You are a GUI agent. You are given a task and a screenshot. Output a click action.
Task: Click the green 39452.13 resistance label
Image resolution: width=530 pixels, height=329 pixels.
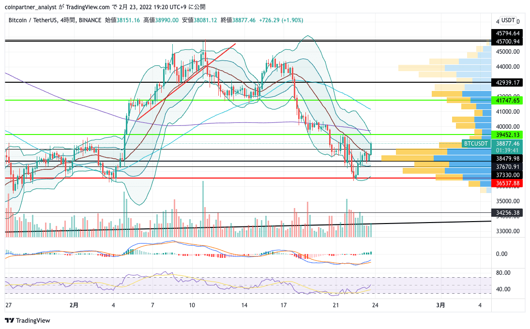click(507, 135)
